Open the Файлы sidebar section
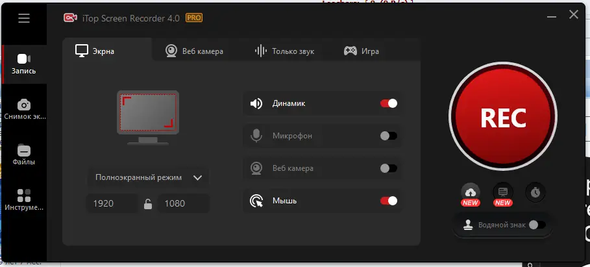 [24, 155]
